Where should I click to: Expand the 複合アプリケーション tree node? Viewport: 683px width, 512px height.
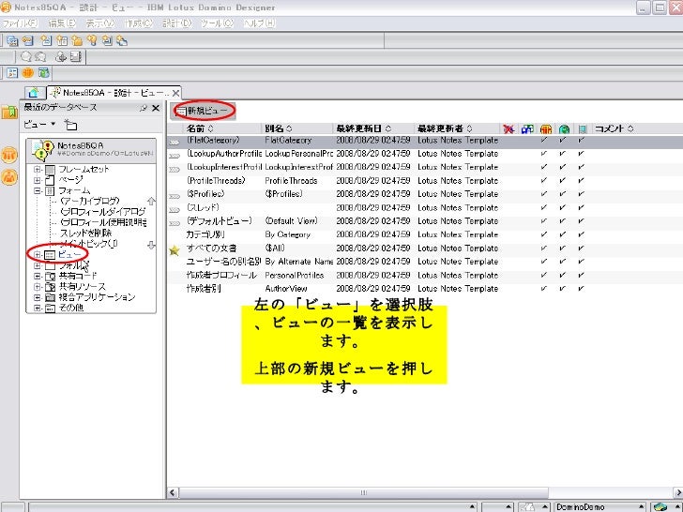38,297
